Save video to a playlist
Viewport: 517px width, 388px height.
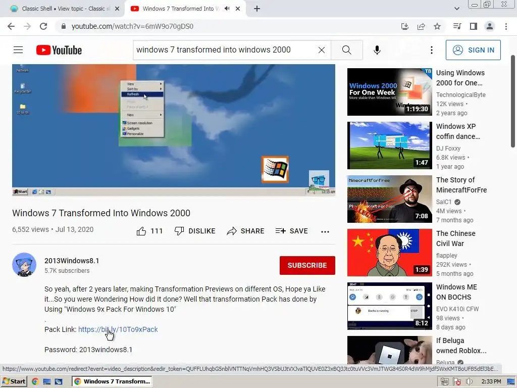coord(291,231)
